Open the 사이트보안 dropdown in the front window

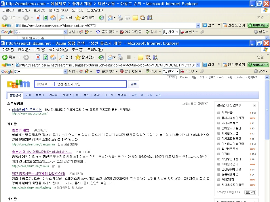pyautogui.click(x=267, y=65)
